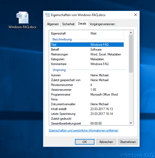Click Heine Michael in Dokumentverwalter row
The image size is (155, 158).
100,104
